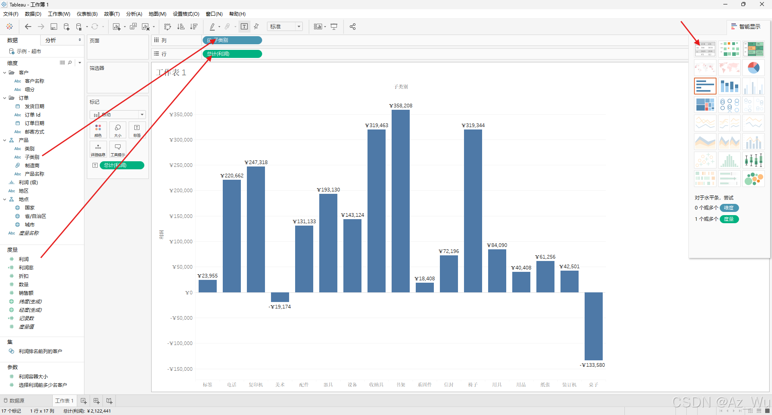Image resolution: width=772 pixels, height=415 pixels.
Task: Choose treemap in Show Me
Action: 705,105
